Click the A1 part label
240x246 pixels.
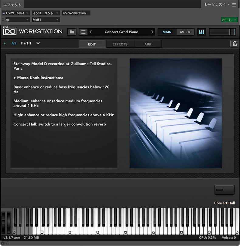pyautogui.click(x=14, y=43)
